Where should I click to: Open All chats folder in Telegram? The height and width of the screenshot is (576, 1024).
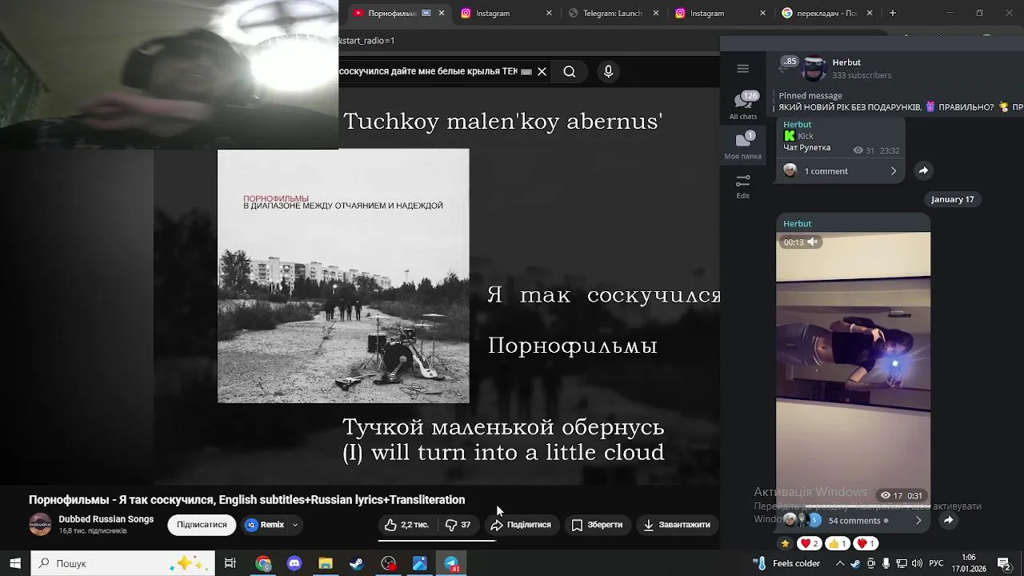(x=743, y=106)
